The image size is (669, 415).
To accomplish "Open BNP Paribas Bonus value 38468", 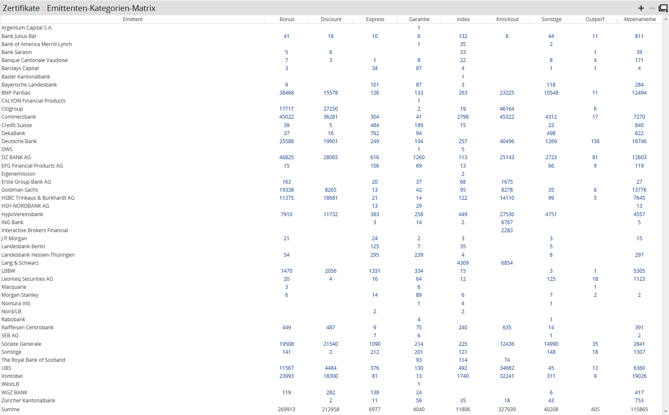I will (x=286, y=93).
